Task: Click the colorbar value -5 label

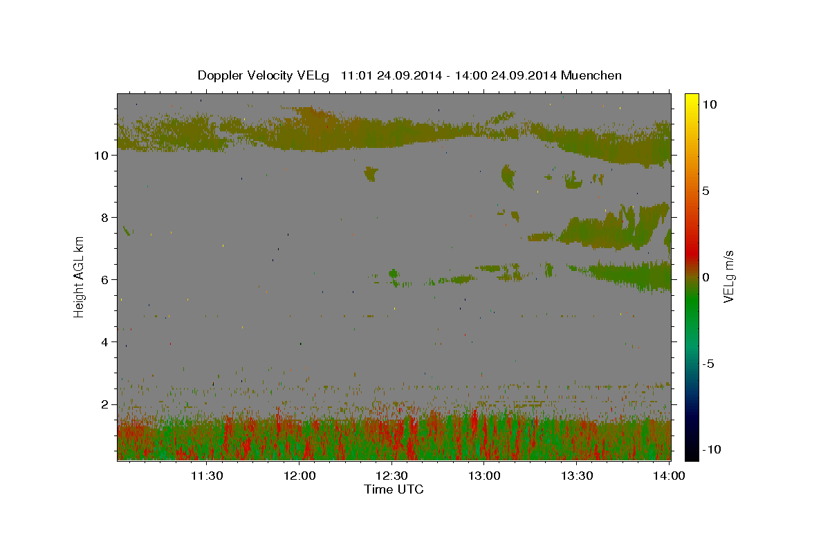Action: coord(708,364)
